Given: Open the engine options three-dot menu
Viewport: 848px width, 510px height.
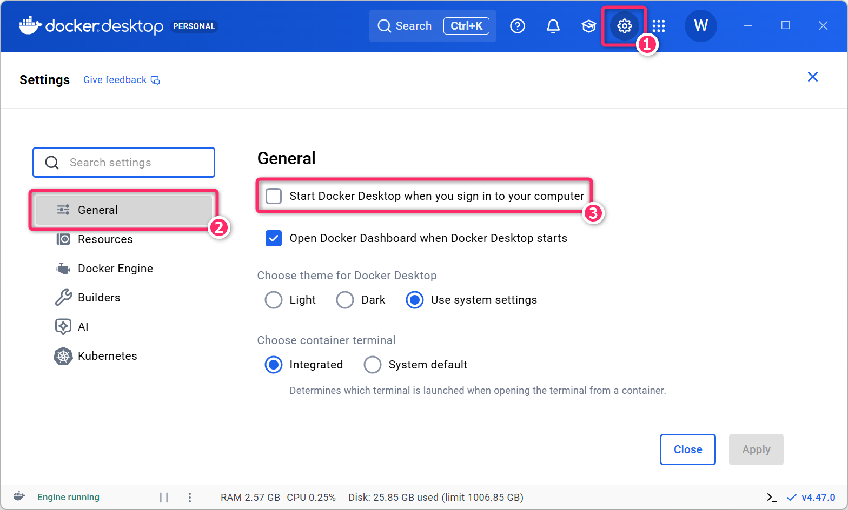Looking at the screenshot, I should point(190,497).
